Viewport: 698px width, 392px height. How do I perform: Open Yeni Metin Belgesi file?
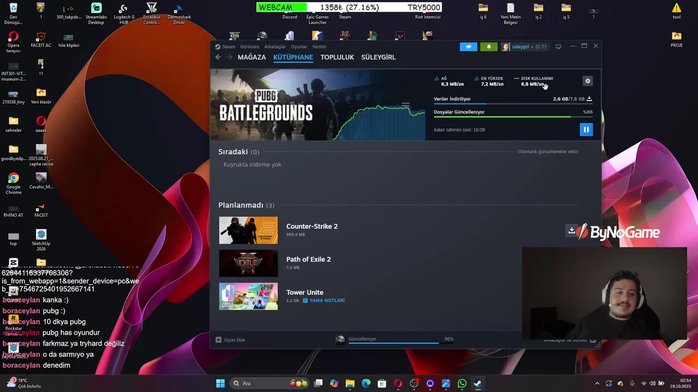[510, 14]
